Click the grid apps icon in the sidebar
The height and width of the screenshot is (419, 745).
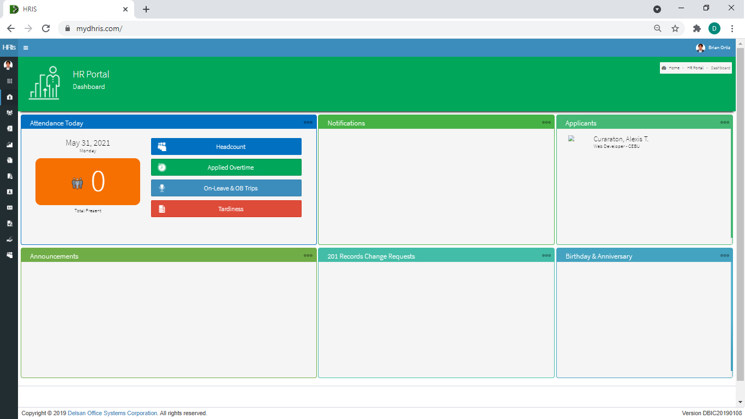[x=9, y=81]
